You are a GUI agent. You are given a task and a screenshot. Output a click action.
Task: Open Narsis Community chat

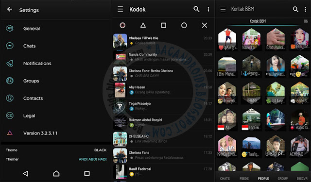(163, 57)
